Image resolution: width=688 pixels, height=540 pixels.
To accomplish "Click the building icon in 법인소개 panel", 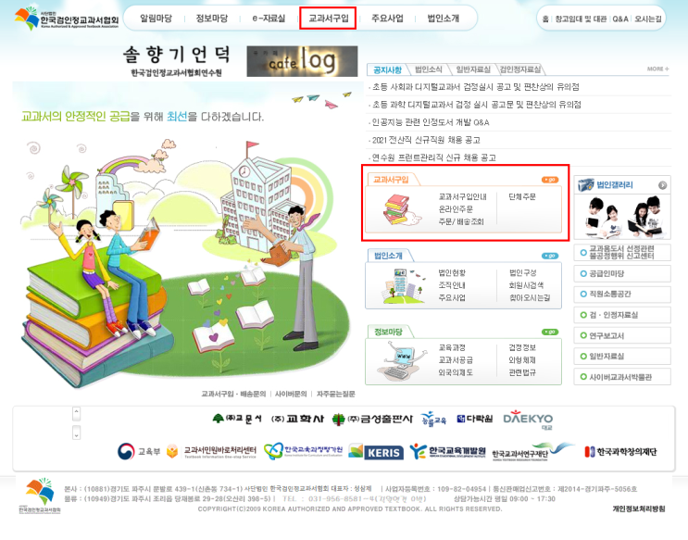I will 403,286.
